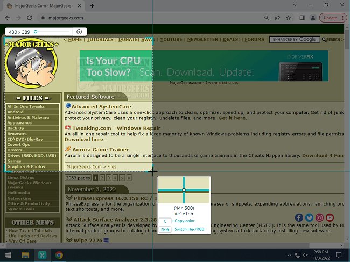Viewport: 350px width, 262px height.
Task: Click the browser forward arrow
Action: click(18, 18)
